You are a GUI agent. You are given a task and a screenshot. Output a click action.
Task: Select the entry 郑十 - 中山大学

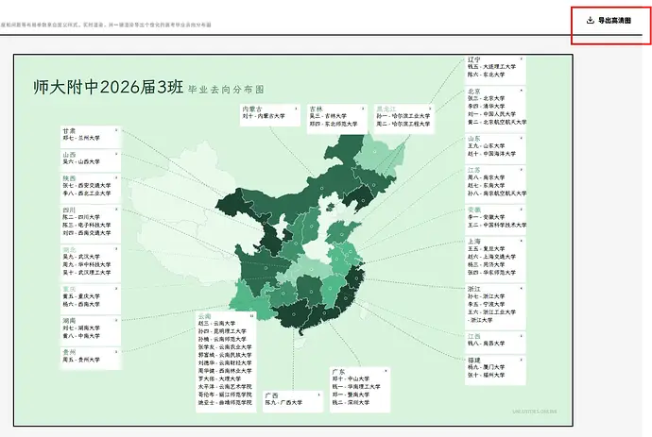351,378
